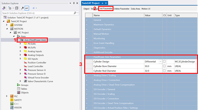Click the SYSTEM node icon
The width and height of the screenshot is (198, 110).
(12, 25)
